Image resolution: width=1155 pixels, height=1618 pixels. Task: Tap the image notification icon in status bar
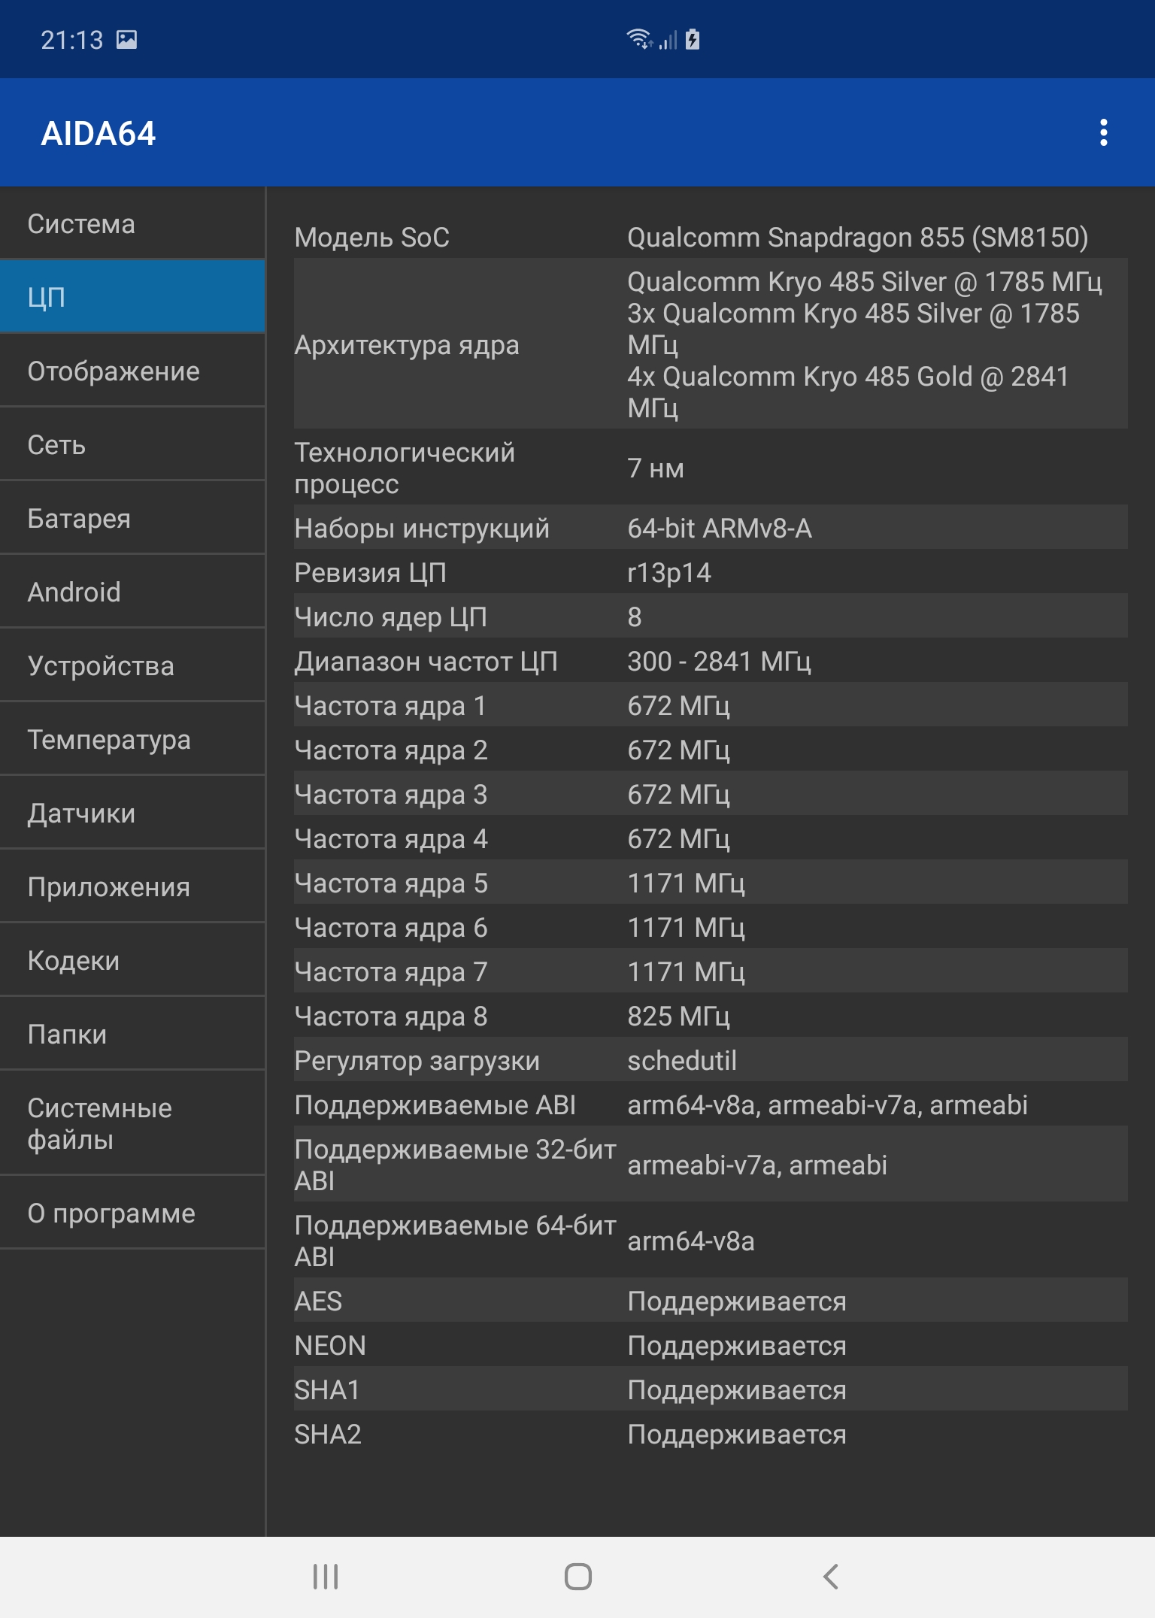(x=126, y=39)
